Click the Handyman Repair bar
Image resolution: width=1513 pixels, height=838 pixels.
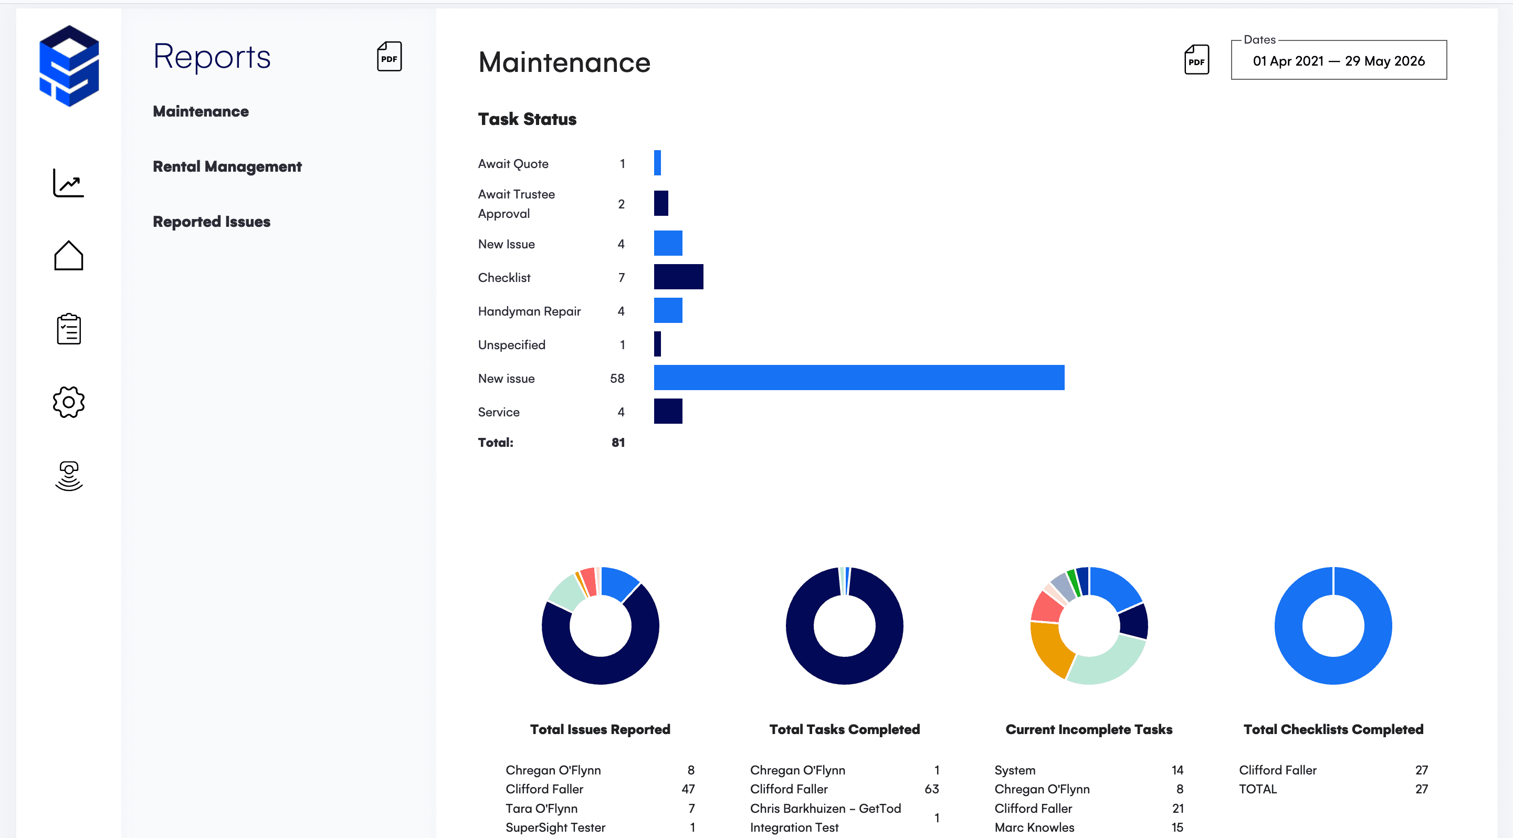click(668, 310)
